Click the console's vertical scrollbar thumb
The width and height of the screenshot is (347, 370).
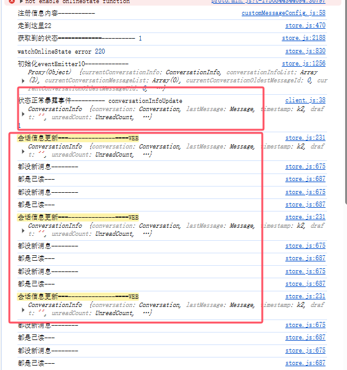pyautogui.click(x=345, y=102)
